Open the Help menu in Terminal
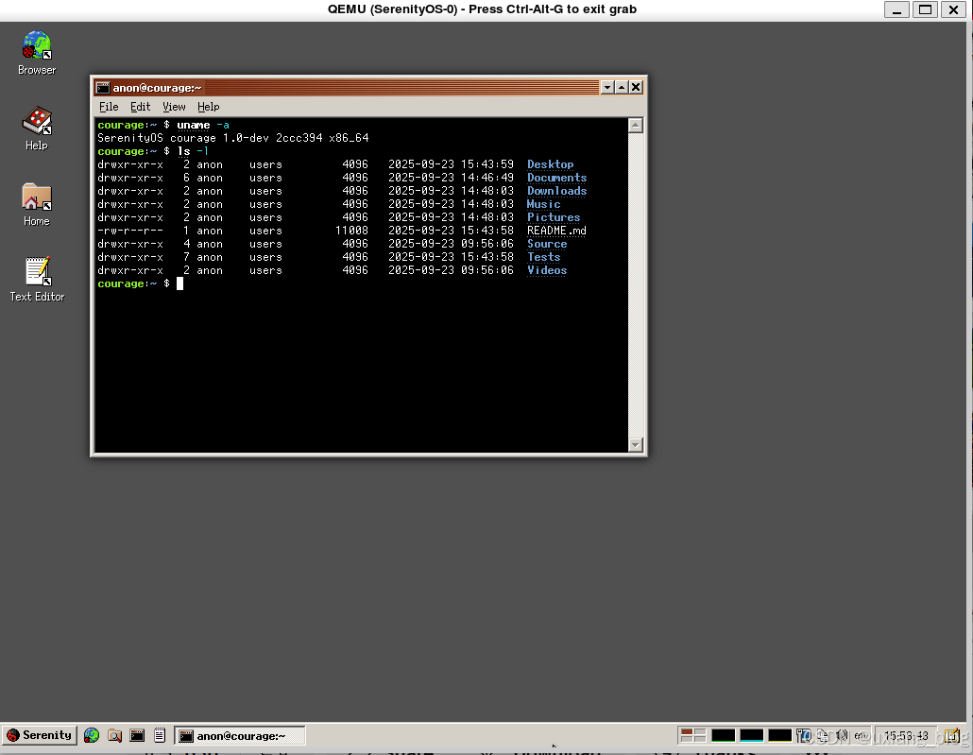This screenshot has height=755, width=973. 208,107
